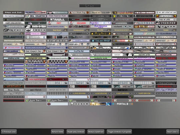Select the agender pride blinkie
The image size is (180, 135).
pyautogui.click(x=144, y=55)
